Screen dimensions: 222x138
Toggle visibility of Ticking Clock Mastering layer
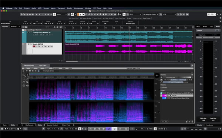(164, 93)
